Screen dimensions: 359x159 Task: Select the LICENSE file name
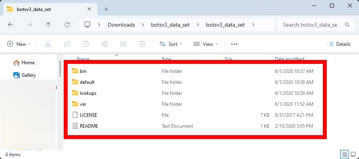click(x=88, y=115)
